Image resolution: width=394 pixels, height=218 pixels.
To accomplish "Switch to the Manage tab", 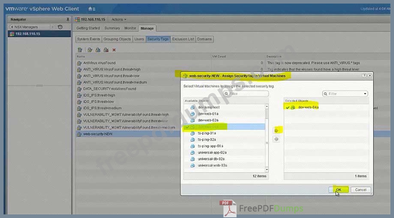I will pyautogui.click(x=147, y=28).
